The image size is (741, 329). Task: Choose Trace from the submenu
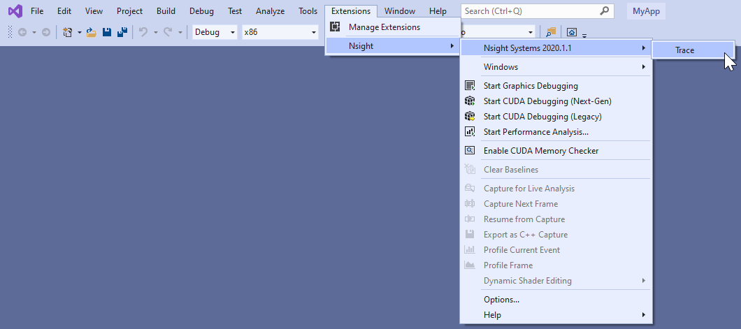pyautogui.click(x=693, y=50)
